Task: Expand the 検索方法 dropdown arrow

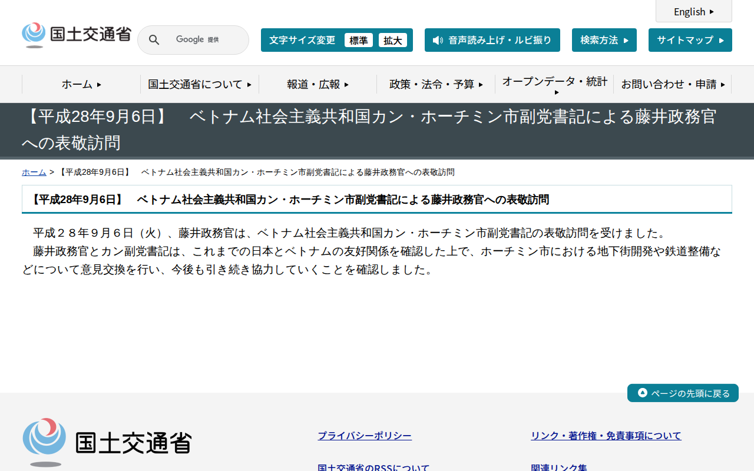Action: (627, 39)
